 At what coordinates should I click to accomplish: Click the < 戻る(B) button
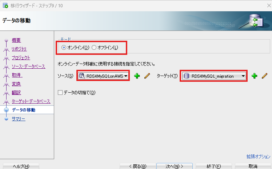pos(137,166)
